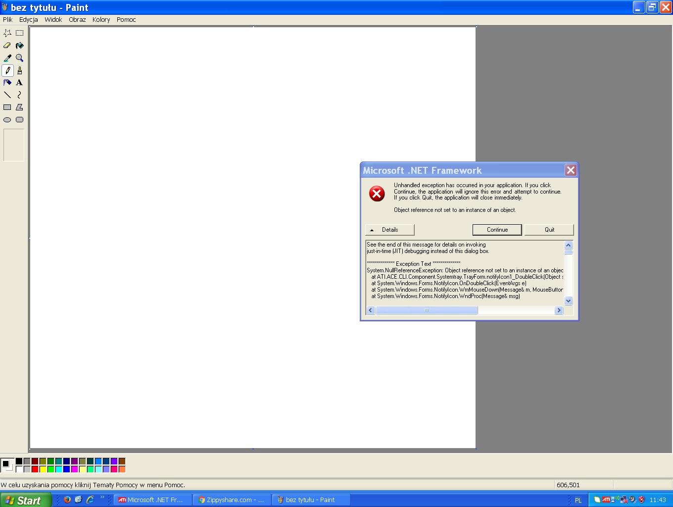Select the Fill With Color bucket tool
Image resolution: width=673 pixels, height=507 pixels.
pos(19,46)
